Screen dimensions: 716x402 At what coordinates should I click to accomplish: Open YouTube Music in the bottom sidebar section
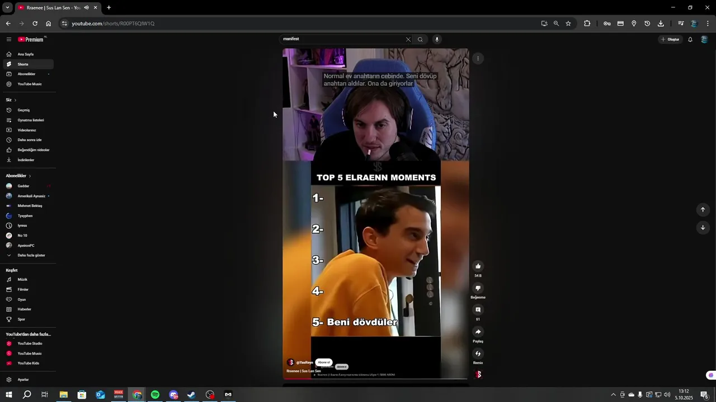[27, 353]
